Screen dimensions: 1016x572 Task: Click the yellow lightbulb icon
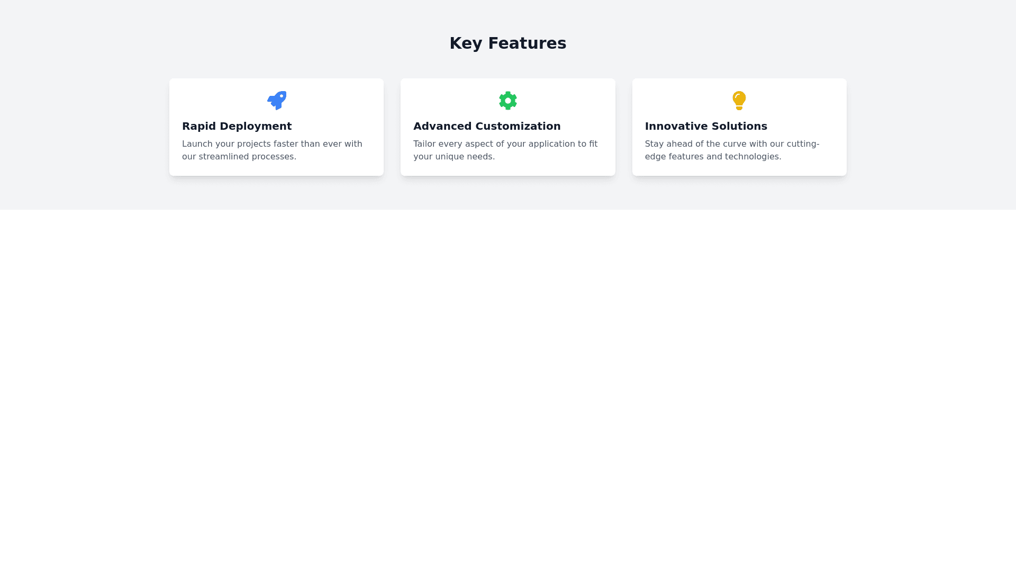[x=739, y=100]
